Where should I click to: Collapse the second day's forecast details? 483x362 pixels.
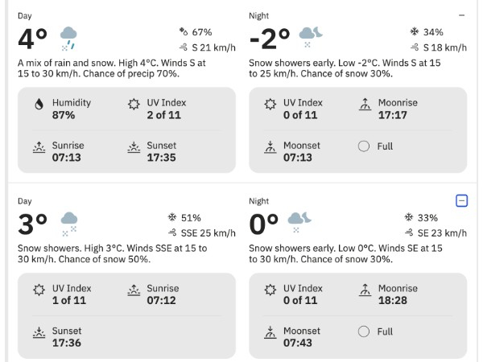[x=461, y=200]
